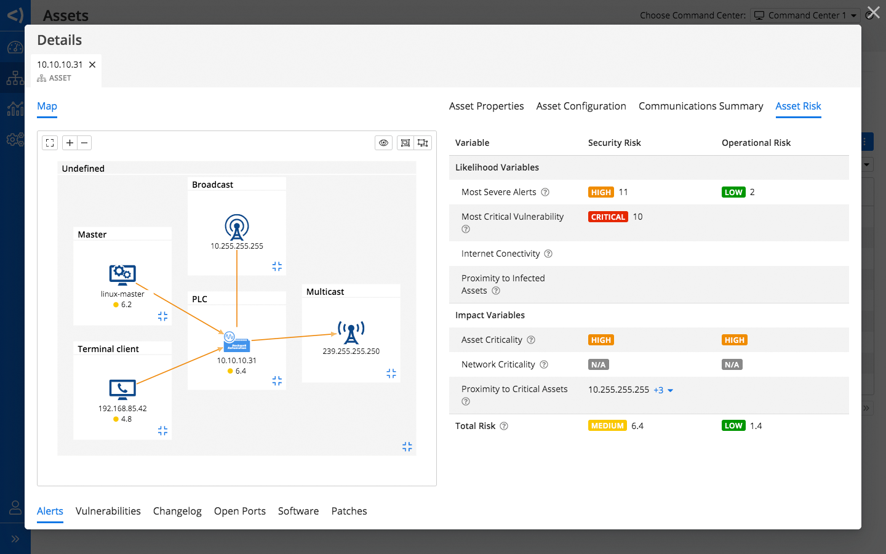The height and width of the screenshot is (554, 886).
Task: Click help icon beside Most Severe Alerts
Action: pos(545,192)
